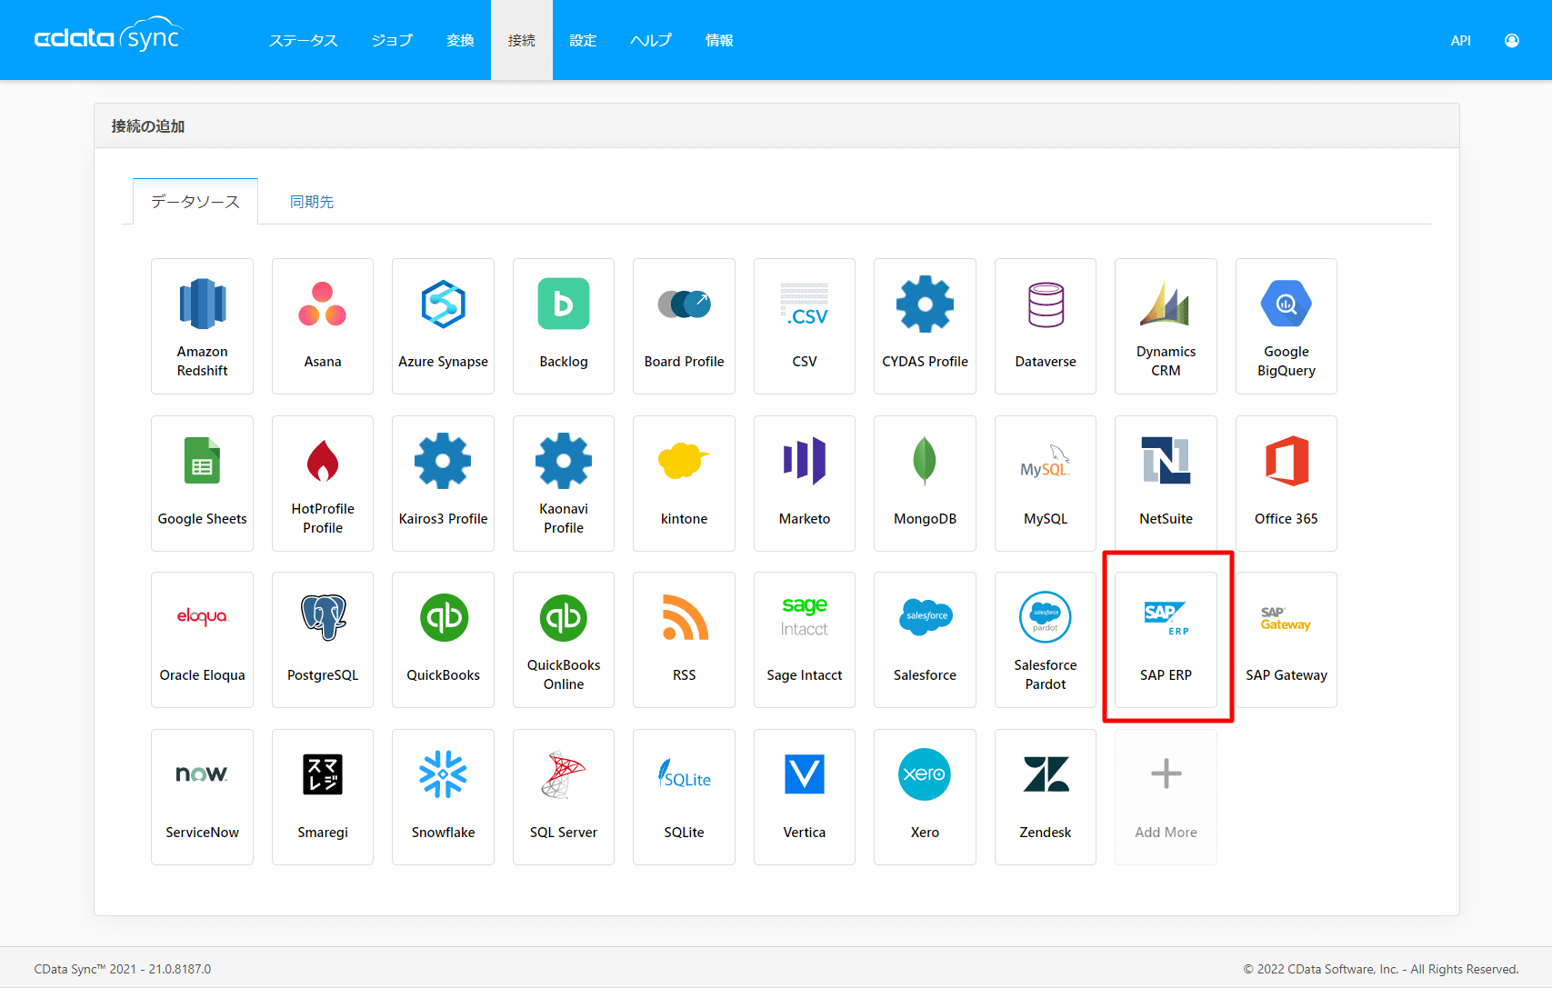Choose the Sage Intacct connector

(x=805, y=640)
